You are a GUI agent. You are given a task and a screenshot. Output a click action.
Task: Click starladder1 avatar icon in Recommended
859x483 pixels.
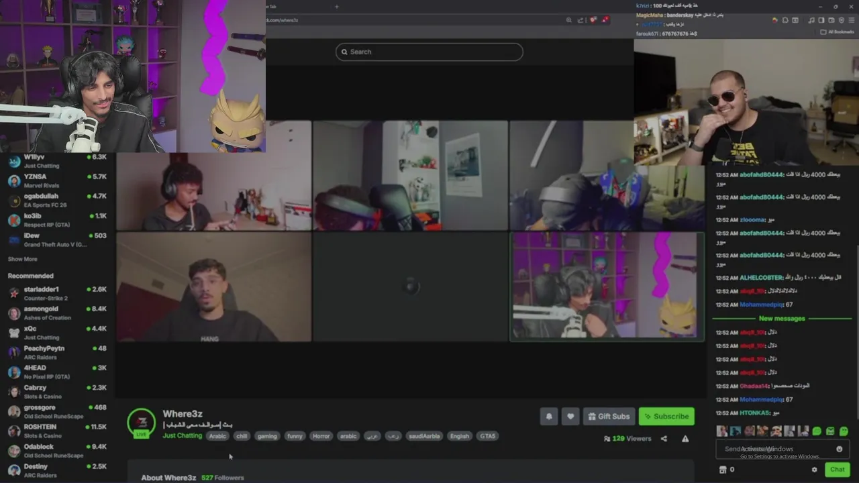tap(13, 293)
